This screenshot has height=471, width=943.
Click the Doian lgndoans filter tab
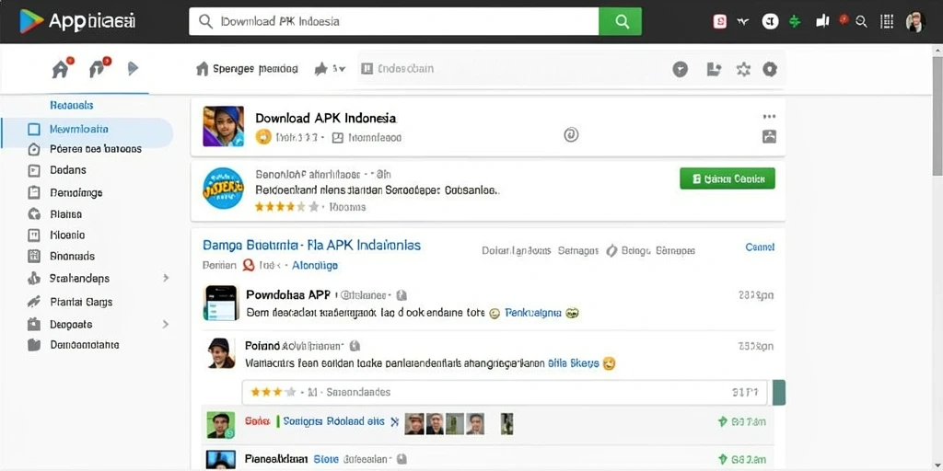(x=516, y=250)
